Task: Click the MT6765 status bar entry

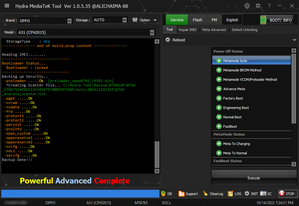Action: [x=141, y=203]
